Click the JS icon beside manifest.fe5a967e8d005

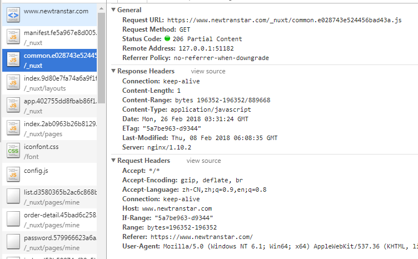[13, 37]
